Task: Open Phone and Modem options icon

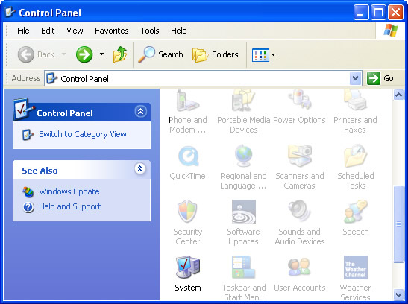Action: 188,101
